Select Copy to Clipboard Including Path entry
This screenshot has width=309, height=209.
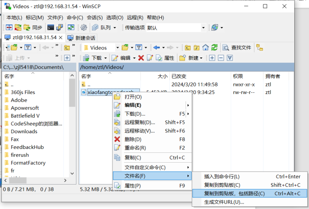(250, 193)
